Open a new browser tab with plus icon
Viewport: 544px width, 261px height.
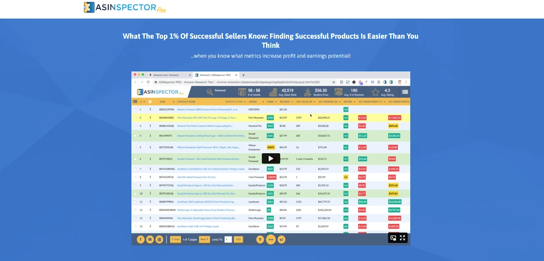tap(243, 75)
